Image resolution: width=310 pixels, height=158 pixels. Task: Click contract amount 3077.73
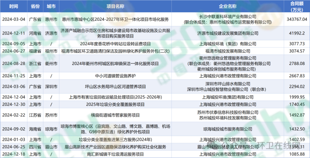click(x=297, y=44)
